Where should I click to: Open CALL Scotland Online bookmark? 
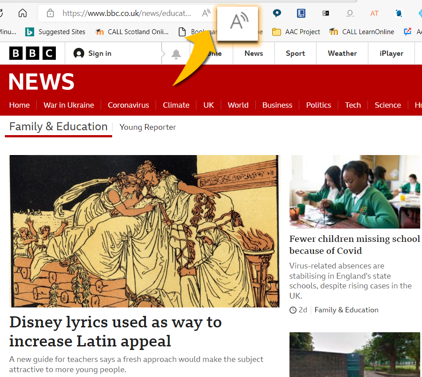(x=132, y=32)
